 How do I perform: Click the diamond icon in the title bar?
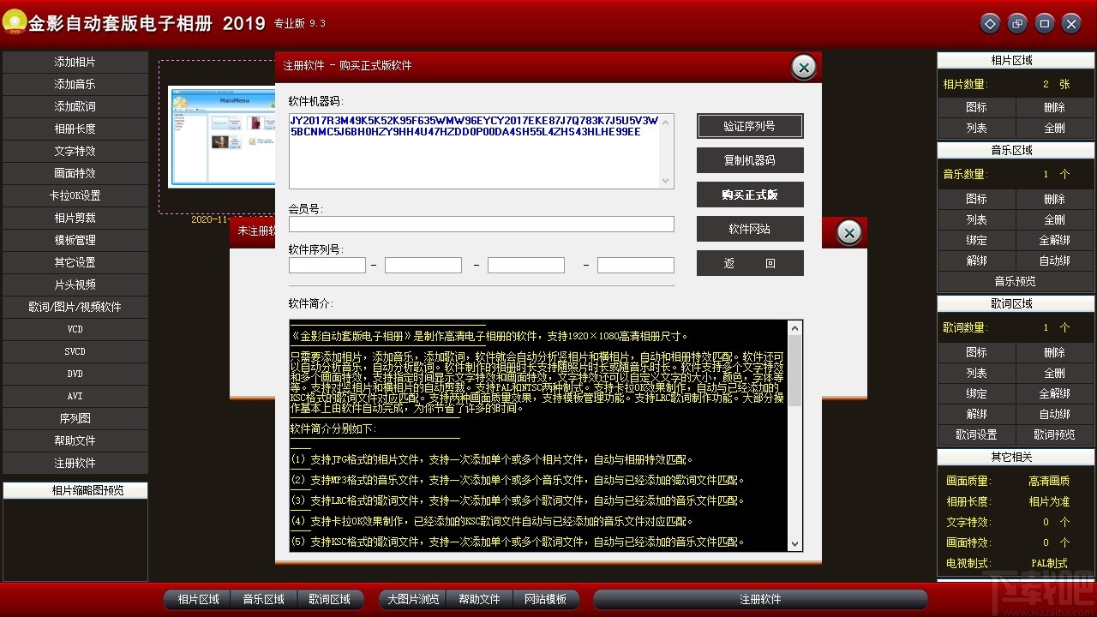(x=990, y=24)
